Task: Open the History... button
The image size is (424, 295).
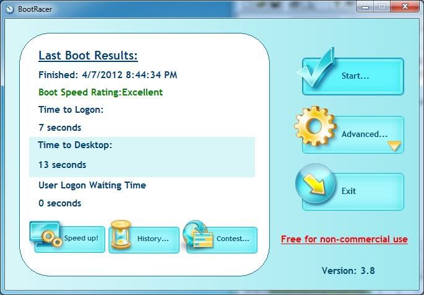Action: (144, 240)
